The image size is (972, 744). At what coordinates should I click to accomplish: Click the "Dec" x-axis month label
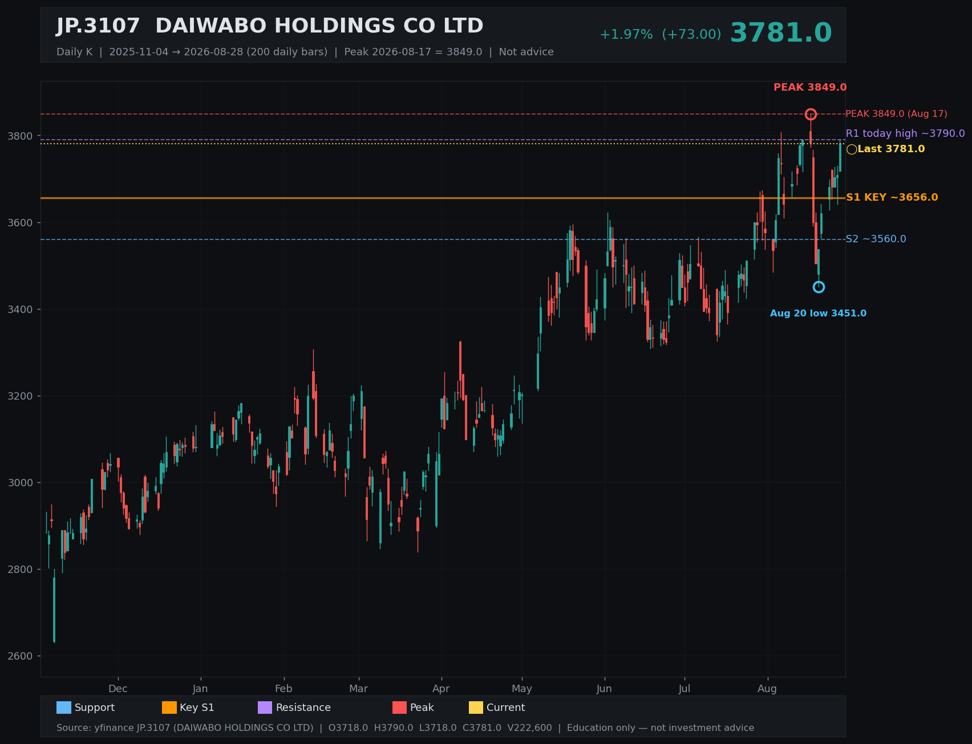point(118,689)
